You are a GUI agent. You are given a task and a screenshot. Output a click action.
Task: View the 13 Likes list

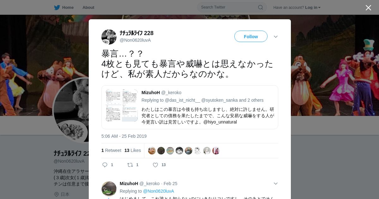[133, 150]
